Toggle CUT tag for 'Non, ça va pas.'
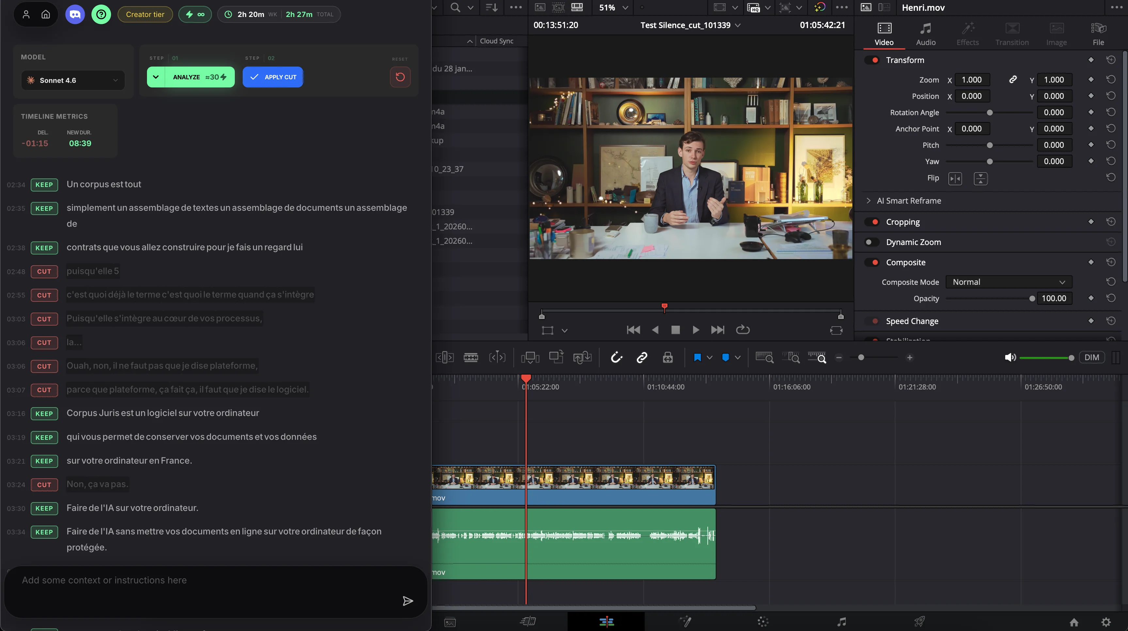The image size is (1128, 631). pyautogui.click(x=44, y=485)
